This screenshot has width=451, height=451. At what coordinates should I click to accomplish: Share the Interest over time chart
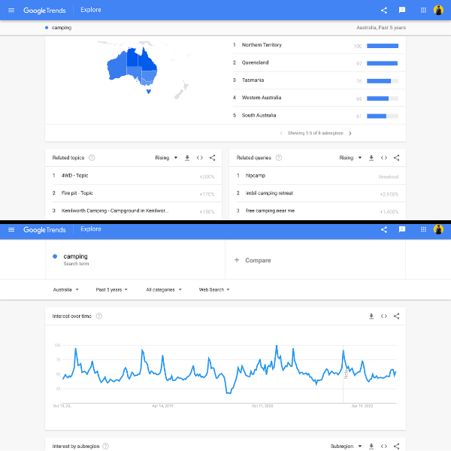coord(396,316)
